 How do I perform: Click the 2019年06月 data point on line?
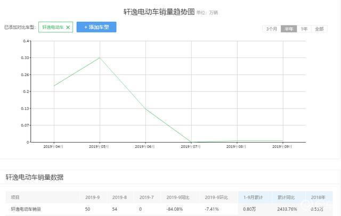tap(145, 109)
